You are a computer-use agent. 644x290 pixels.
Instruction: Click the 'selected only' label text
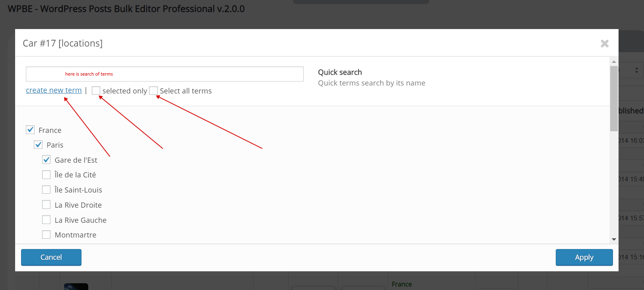[125, 91]
